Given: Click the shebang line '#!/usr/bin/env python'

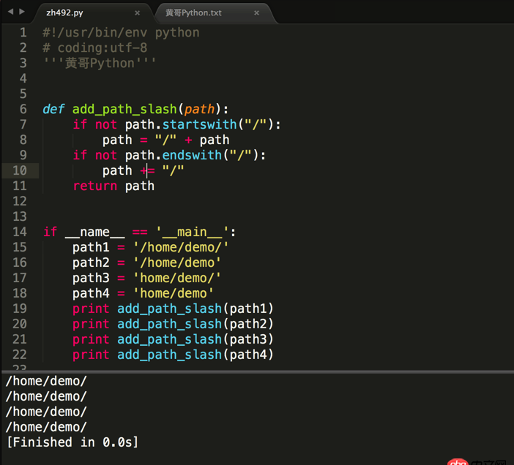Looking at the screenshot, I should coord(121,32).
